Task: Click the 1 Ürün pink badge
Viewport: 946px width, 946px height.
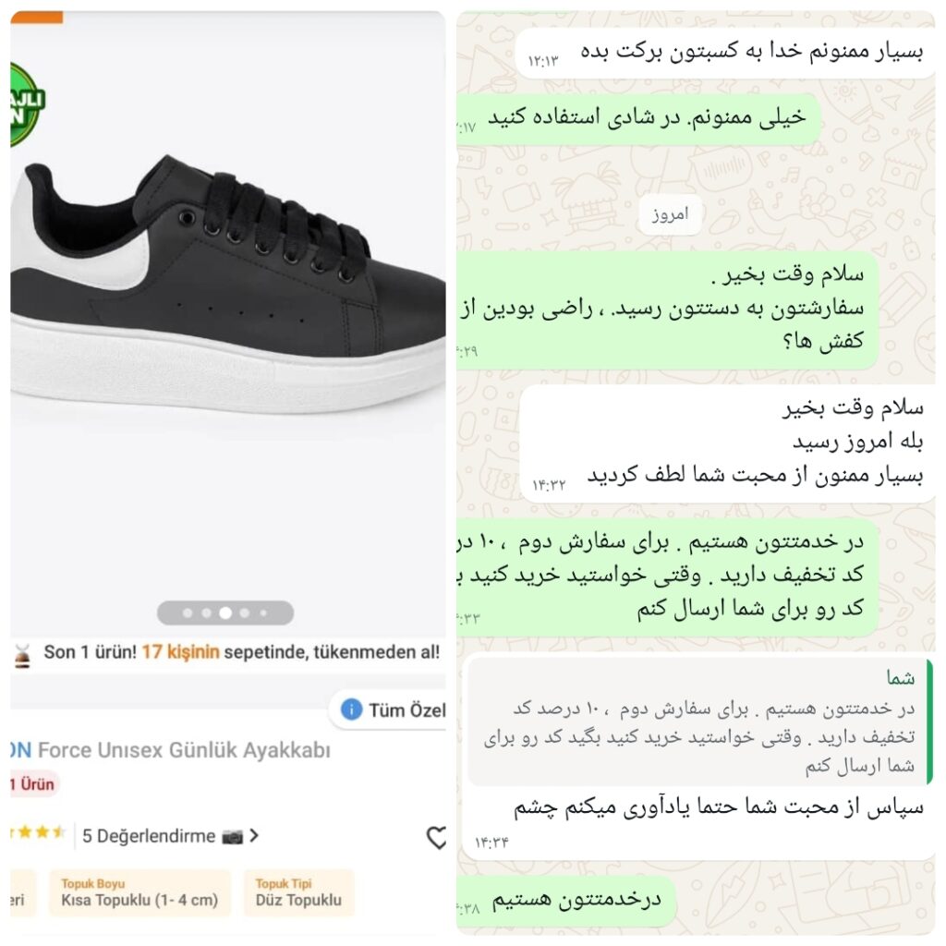Action: click(x=33, y=784)
